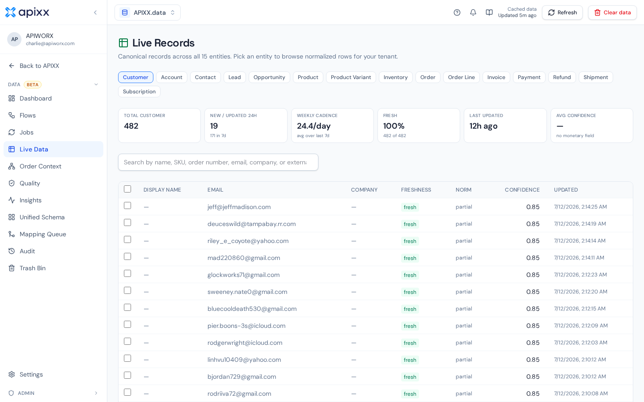Click the records search input field
644x402 pixels.
pos(218,162)
